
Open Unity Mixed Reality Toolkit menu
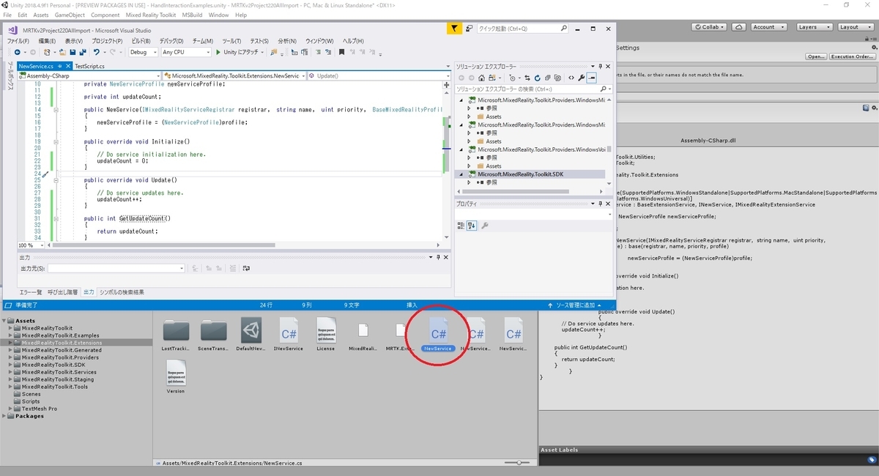click(x=150, y=15)
